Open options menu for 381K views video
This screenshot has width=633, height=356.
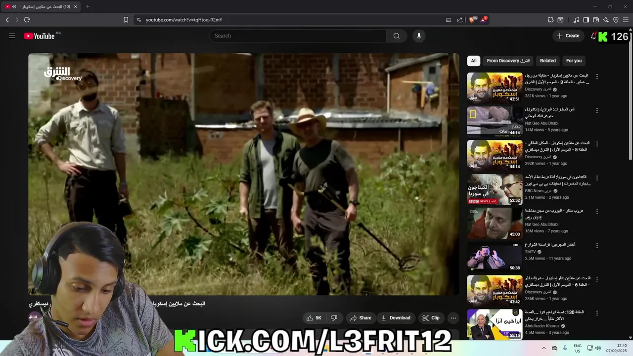[x=597, y=77]
